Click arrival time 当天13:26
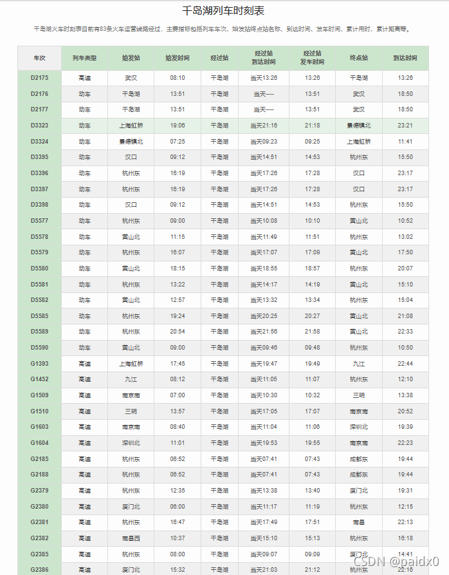Screen dimensions: 449x575 [264, 78]
